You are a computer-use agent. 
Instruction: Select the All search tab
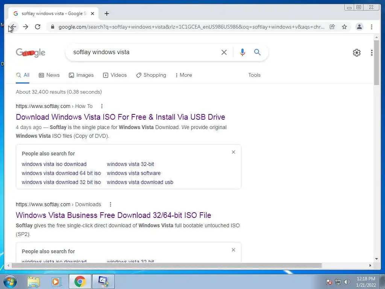23,75
